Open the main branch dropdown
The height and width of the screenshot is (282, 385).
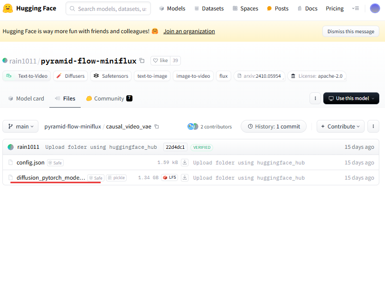coord(20,126)
